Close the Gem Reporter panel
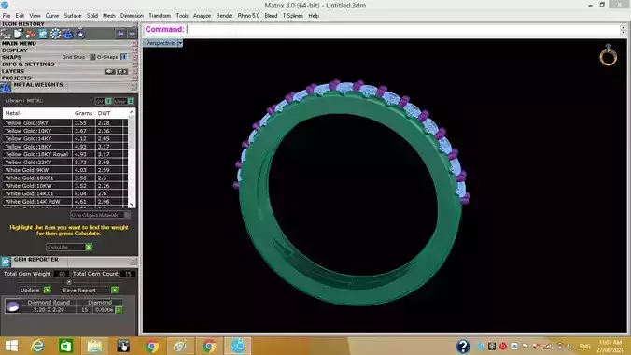 133,262
